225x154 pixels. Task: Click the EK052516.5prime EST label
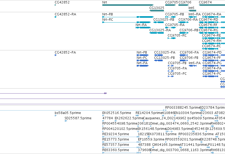[x=117, y=113]
